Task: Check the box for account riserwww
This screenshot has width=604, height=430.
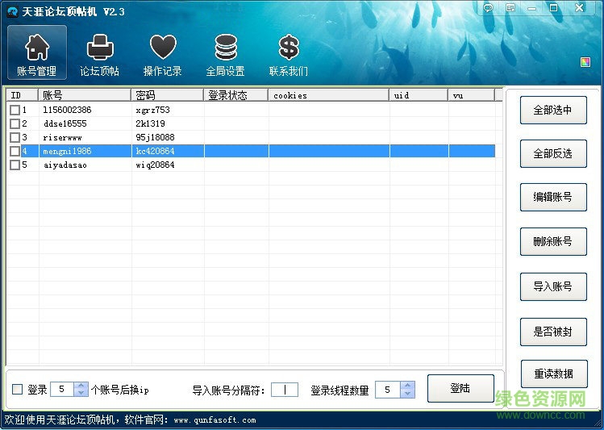Action: [x=15, y=138]
